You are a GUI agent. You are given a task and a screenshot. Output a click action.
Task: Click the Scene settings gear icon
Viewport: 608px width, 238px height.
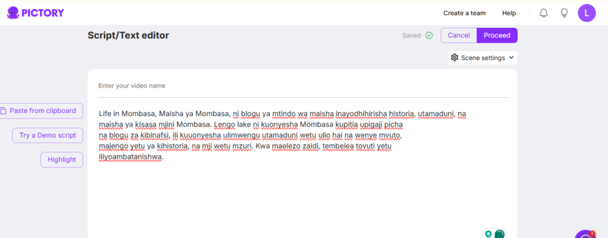coord(455,57)
